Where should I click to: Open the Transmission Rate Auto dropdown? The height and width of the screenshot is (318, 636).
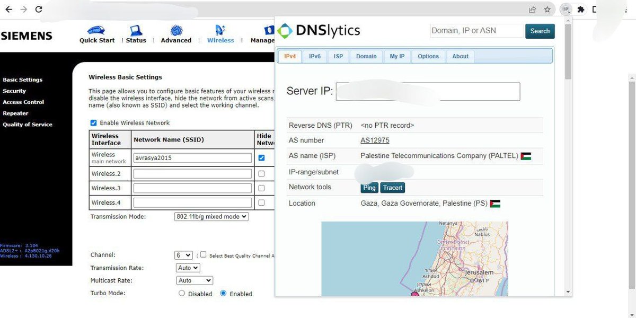point(188,268)
